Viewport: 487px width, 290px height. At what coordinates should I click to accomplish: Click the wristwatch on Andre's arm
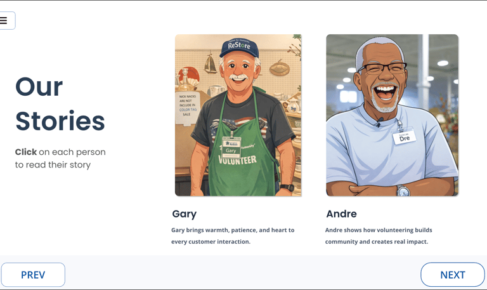tap(403, 190)
